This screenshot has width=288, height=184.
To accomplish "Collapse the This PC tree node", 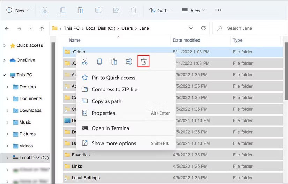I will [x=5, y=75].
